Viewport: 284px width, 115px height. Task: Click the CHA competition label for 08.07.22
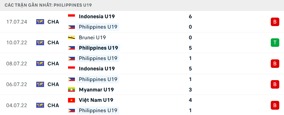pyautogui.click(x=53, y=64)
